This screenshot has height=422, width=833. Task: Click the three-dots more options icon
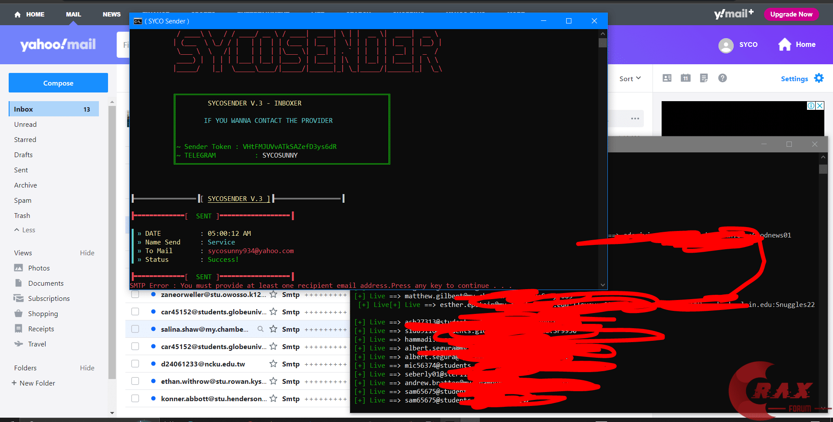(x=635, y=119)
